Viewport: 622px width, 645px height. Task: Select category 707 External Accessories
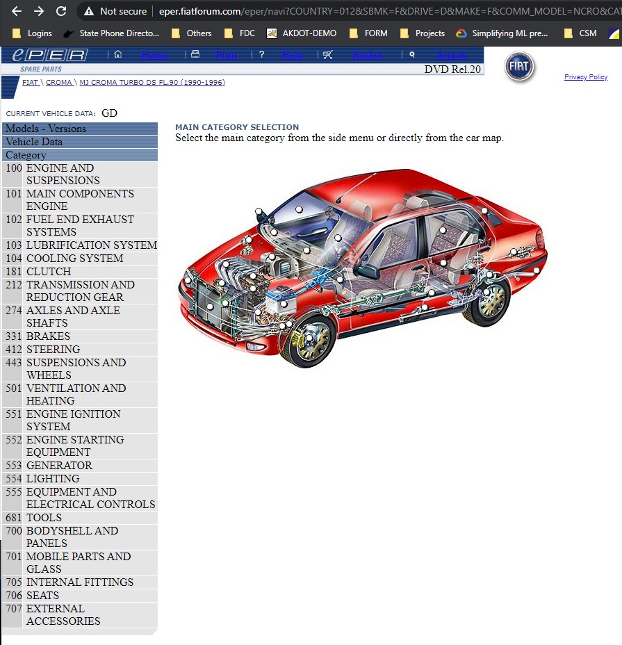coord(80,615)
